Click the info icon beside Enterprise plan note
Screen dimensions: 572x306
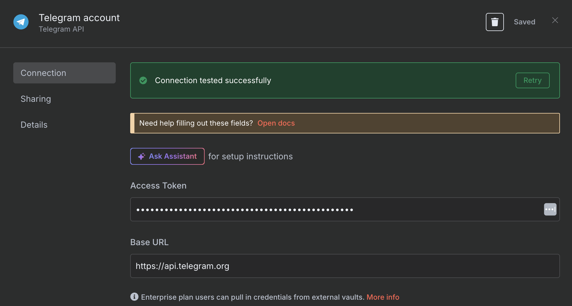tap(134, 297)
